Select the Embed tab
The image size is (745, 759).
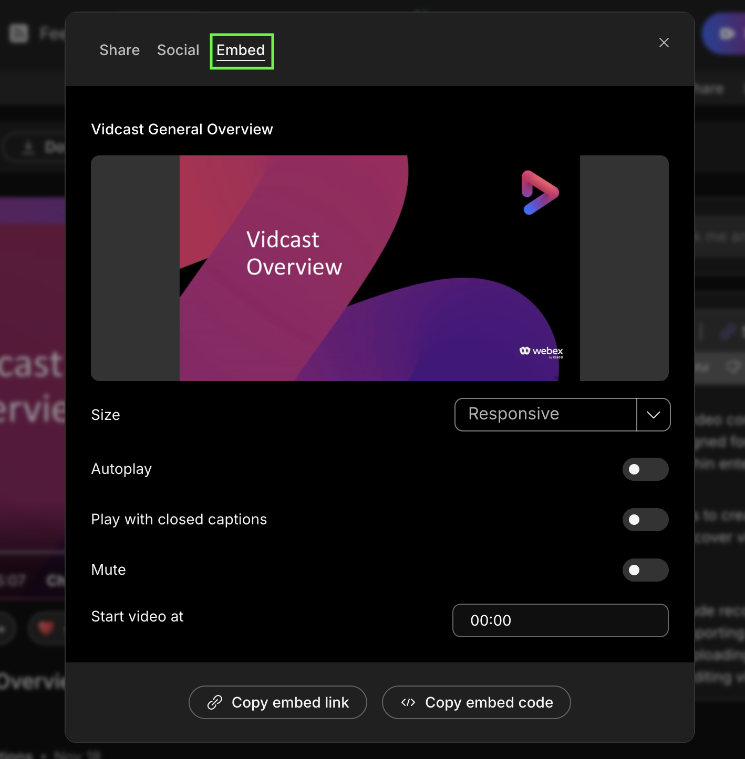pyautogui.click(x=241, y=50)
